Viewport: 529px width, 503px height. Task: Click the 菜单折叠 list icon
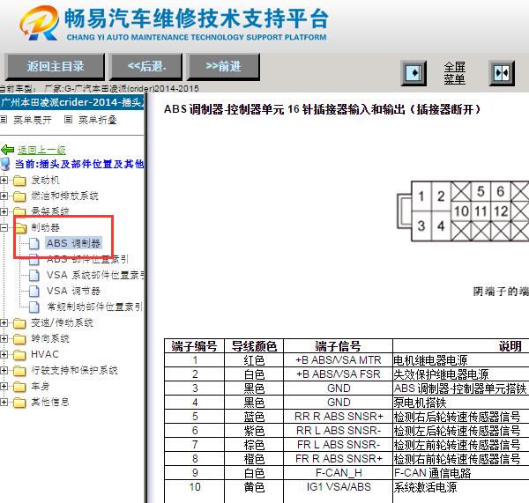68,119
